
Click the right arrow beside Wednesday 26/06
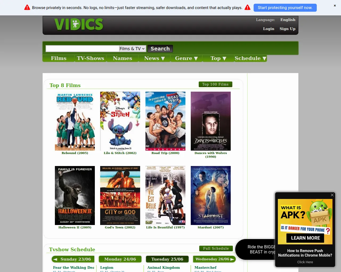tap(232, 259)
